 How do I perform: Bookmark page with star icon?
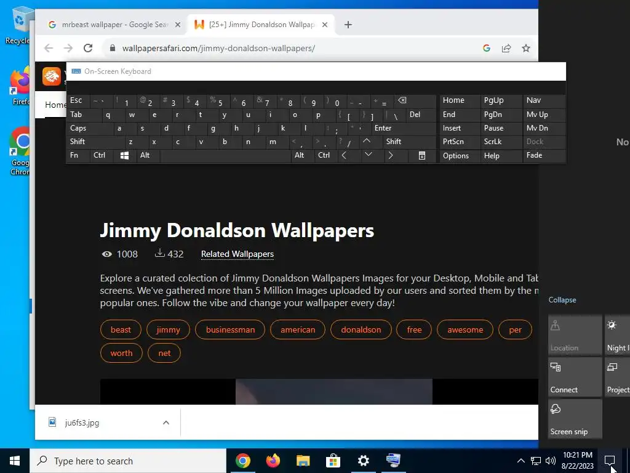click(525, 48)
